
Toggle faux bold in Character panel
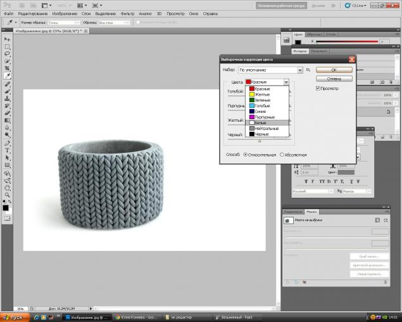pos(306,181)
